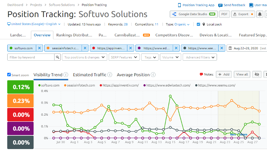The image size is (267, 154).
Task: Click the search magnifier icon in keyword filter
Action: click(x=58, y=57)
